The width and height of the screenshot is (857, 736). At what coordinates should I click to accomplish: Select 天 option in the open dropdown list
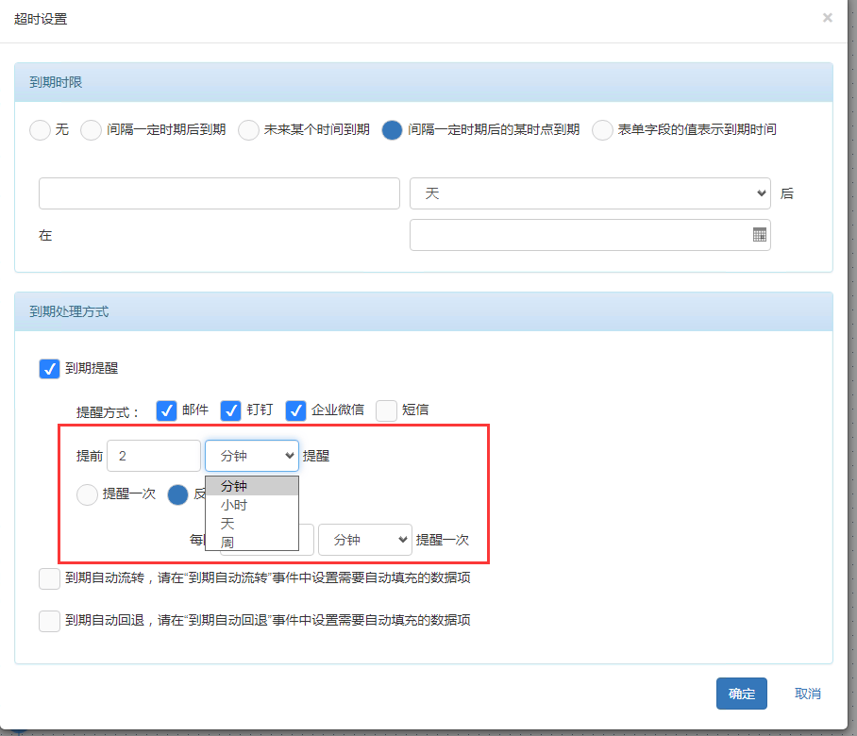[227, 523]
